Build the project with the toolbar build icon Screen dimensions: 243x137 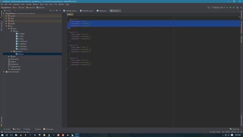pos(208,8)
